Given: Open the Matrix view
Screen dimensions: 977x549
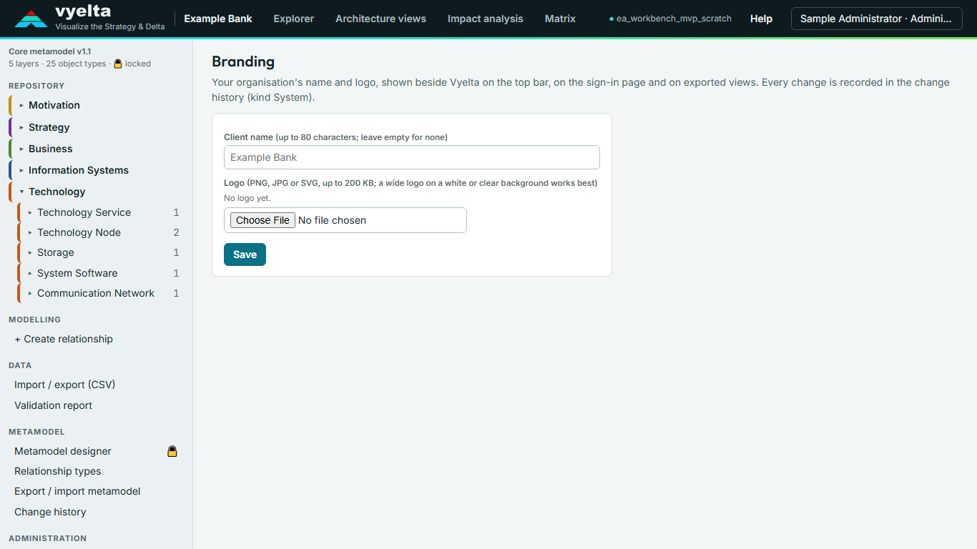Looking at the screenshot, I should pyautogui.click(x=560, y=19).
